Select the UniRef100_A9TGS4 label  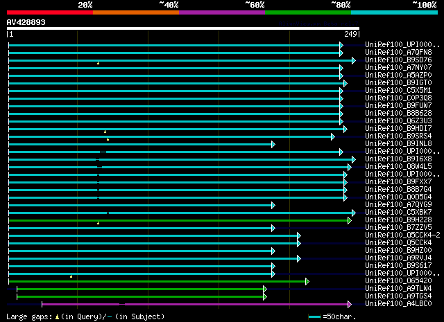click(x=398, y=296)
